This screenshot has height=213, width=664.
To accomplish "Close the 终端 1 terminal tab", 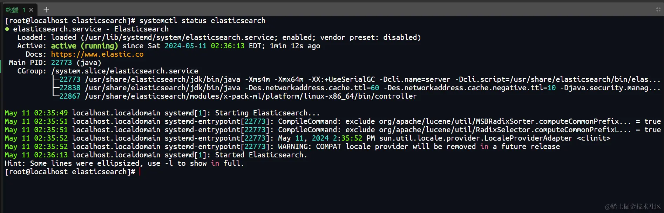I will (31, 10).
